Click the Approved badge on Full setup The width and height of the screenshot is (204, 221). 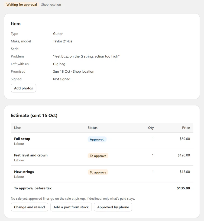coord(97,139)
